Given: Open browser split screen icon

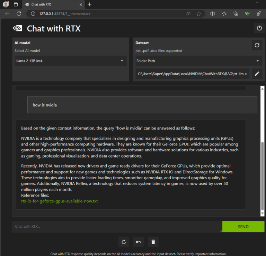Looking at the screenshot, I should (x=212, y=14).
